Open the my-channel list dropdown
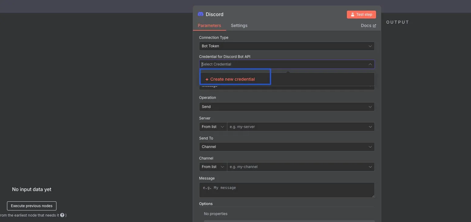 tap(301, 167)
